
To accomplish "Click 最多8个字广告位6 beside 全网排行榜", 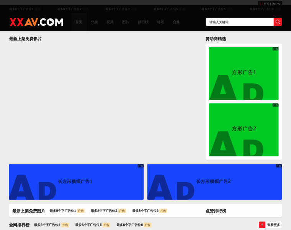I will (130, 225).
